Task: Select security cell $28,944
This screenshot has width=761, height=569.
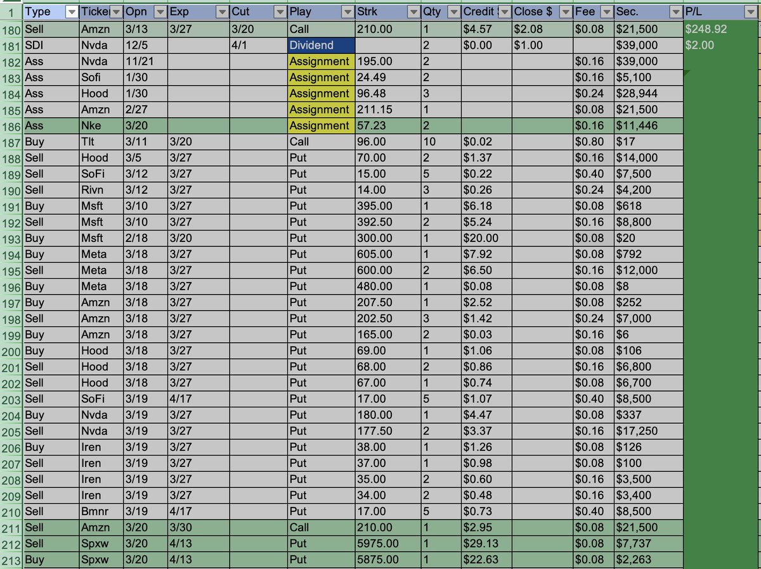Action: [x=649, y=93]
